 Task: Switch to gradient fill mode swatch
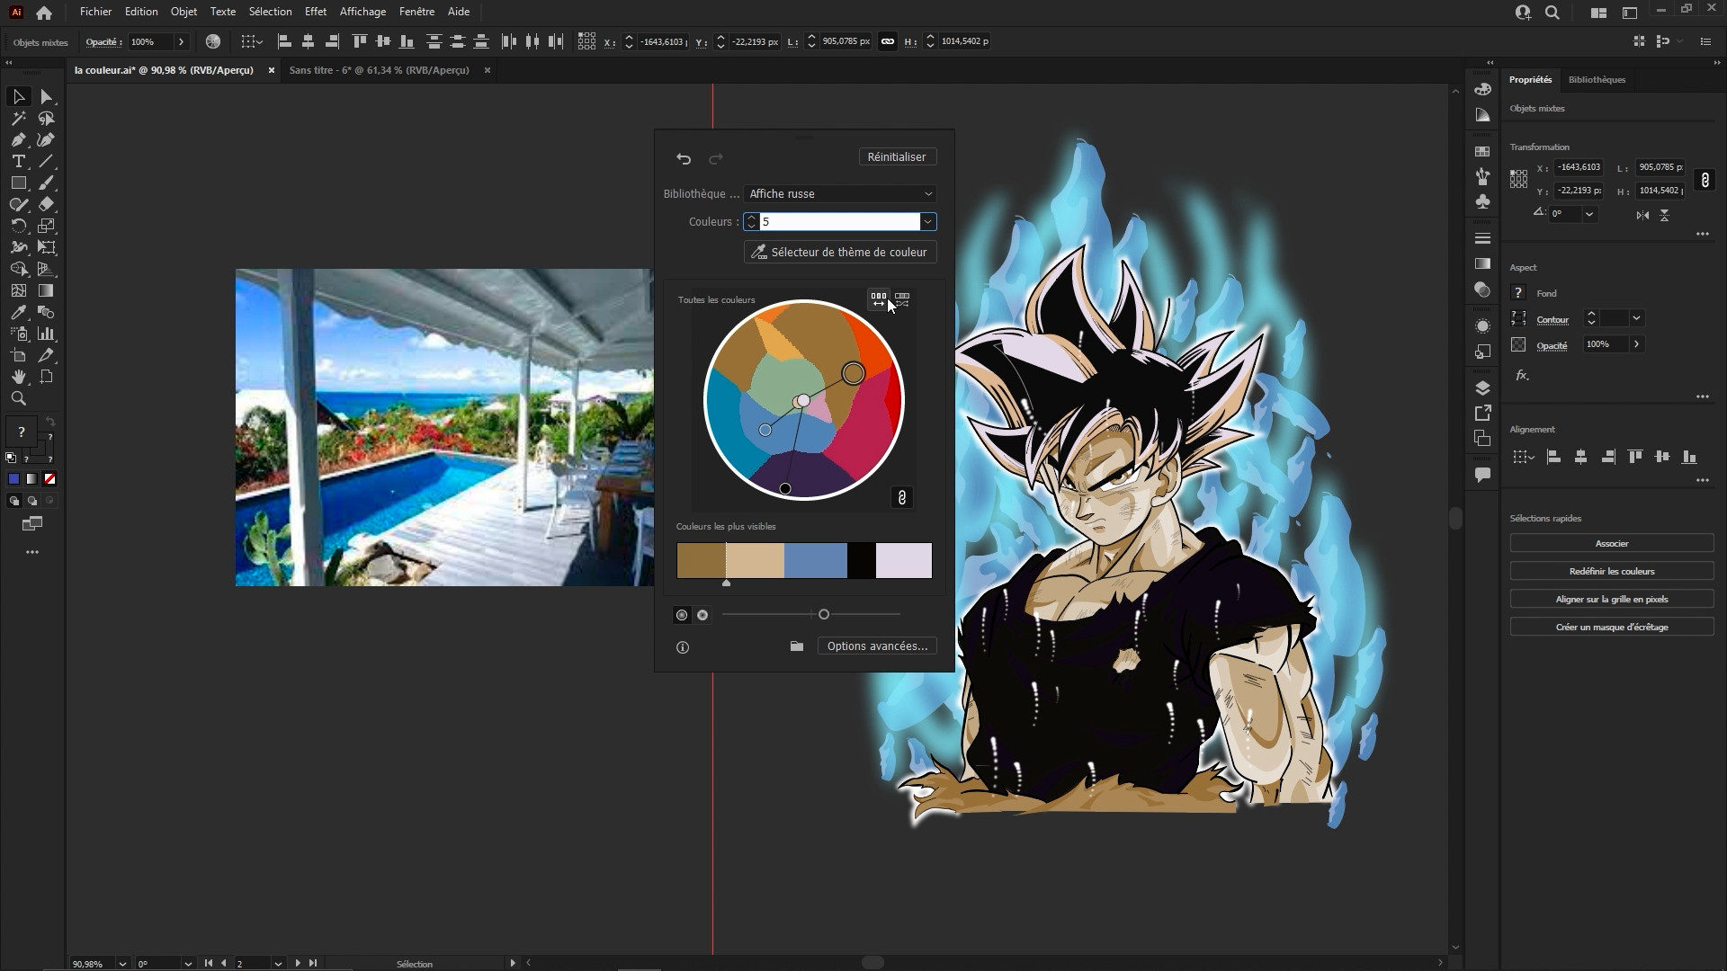(x=31, y=479)
